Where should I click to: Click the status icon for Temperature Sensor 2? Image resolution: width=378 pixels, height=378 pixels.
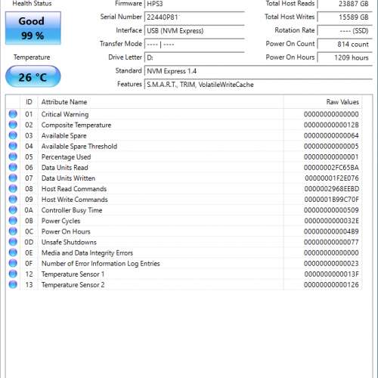[x=13, y=284]
